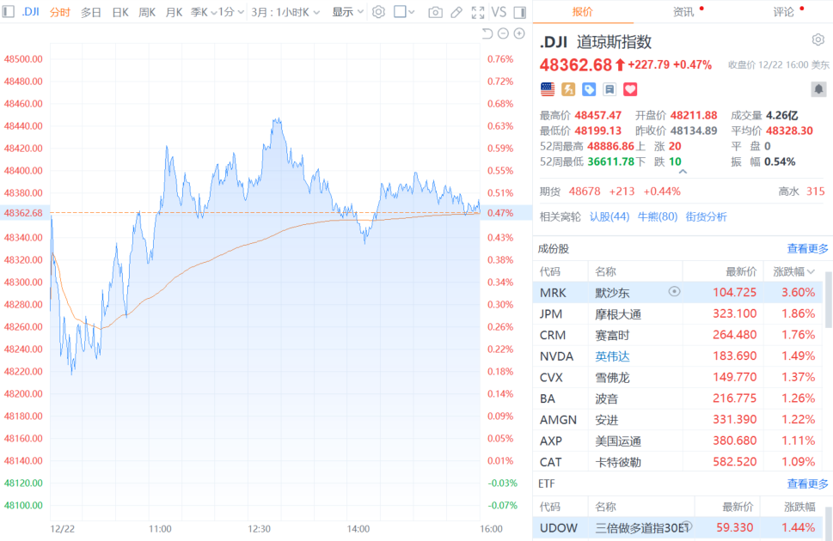The width and height of the screenshot is (833, 541).
Task: Select the CAT 卡特彼勒 row
Action: point(677,462)
